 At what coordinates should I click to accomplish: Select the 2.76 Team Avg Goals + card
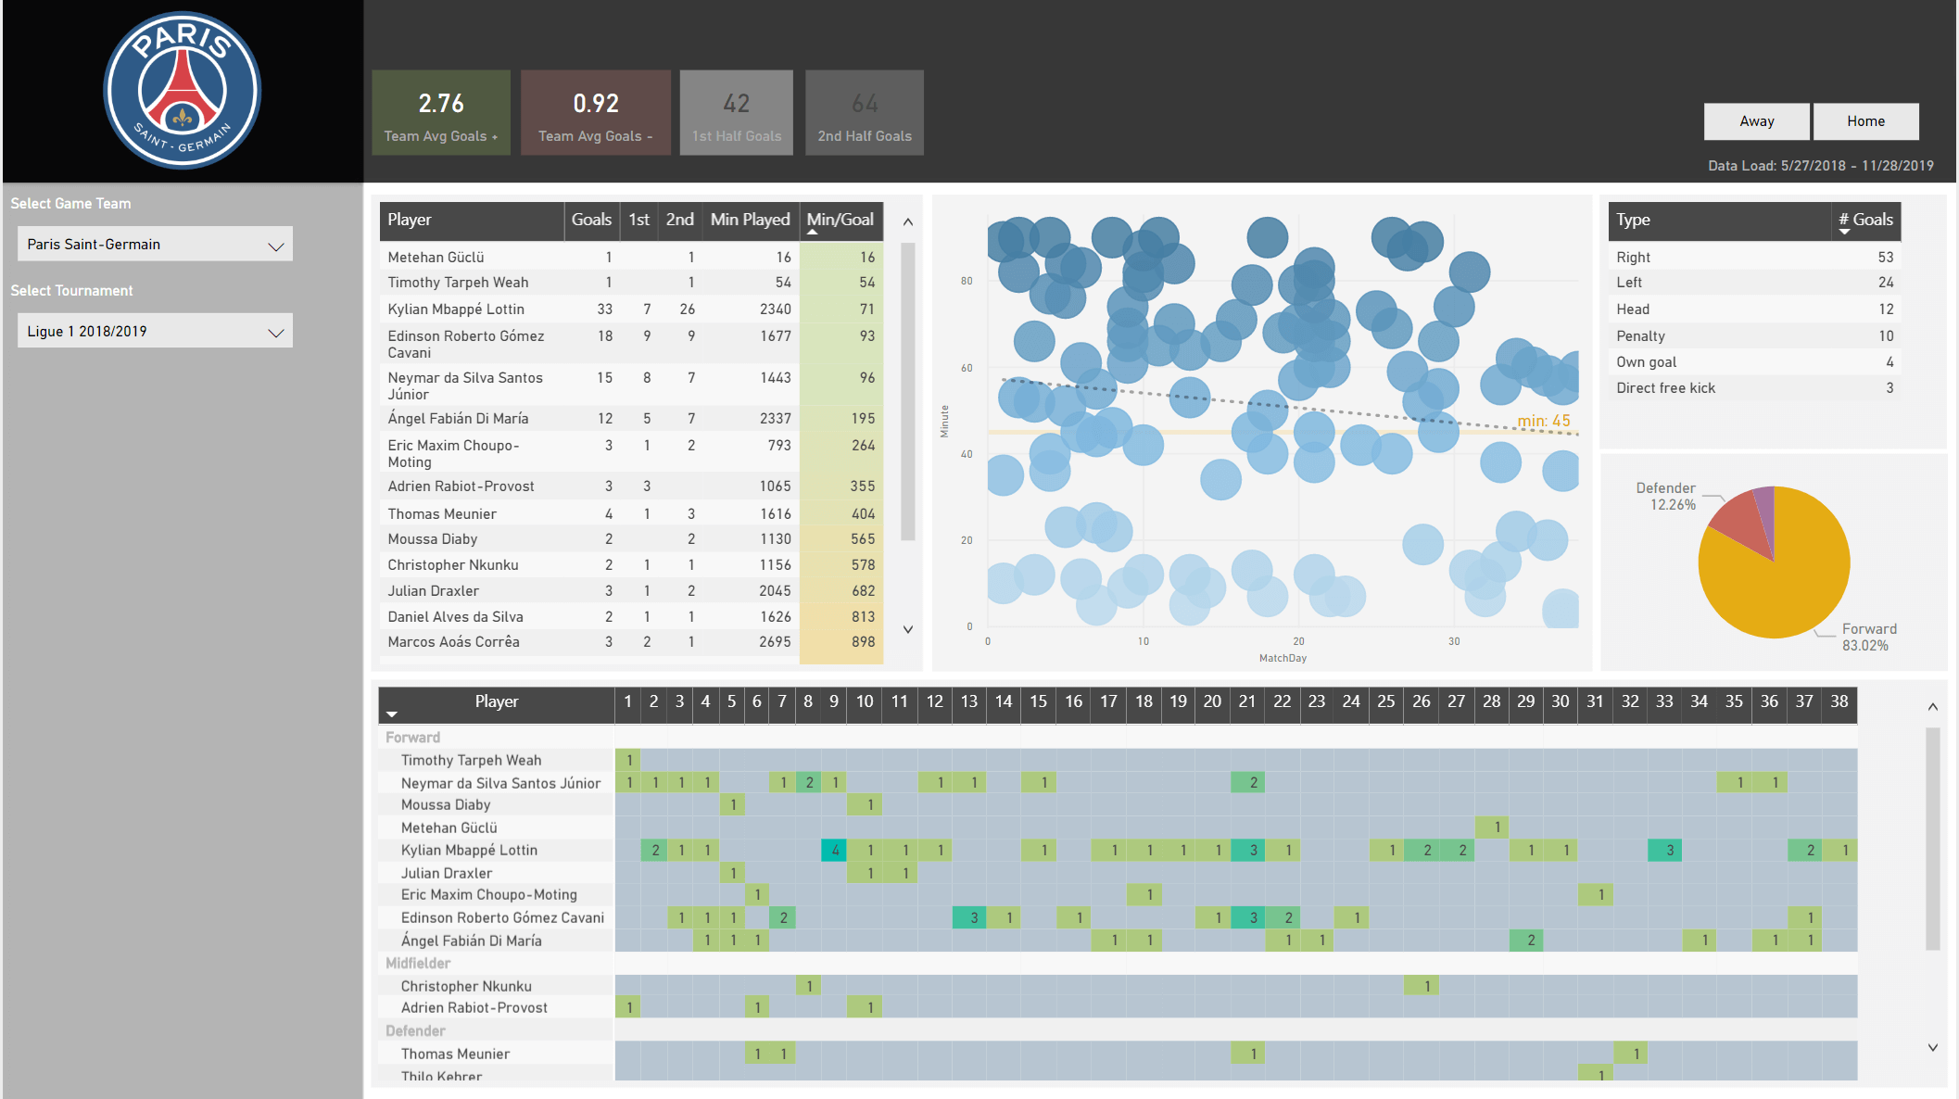tap(441, 113)
